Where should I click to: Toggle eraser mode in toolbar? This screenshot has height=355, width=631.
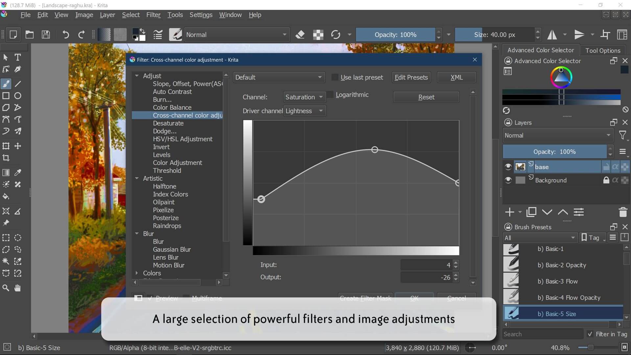300,35
